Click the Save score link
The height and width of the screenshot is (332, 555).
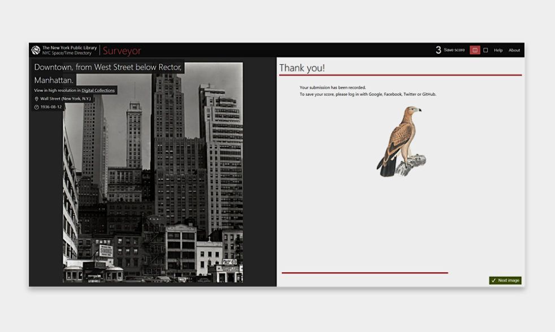pos(454,50)
